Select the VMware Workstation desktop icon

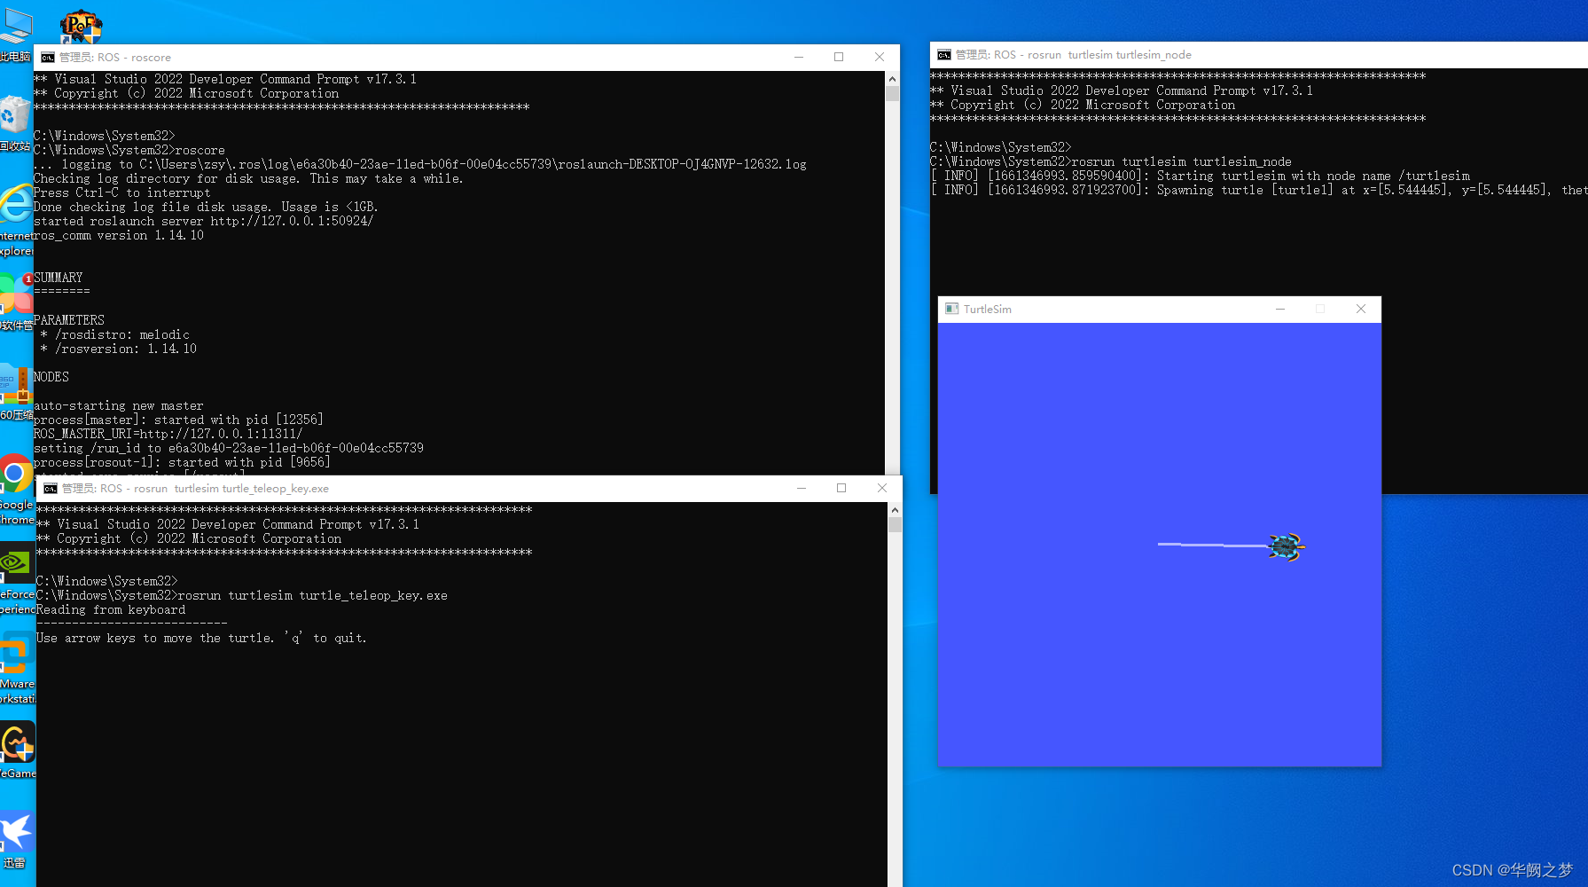tap(17, 669)
